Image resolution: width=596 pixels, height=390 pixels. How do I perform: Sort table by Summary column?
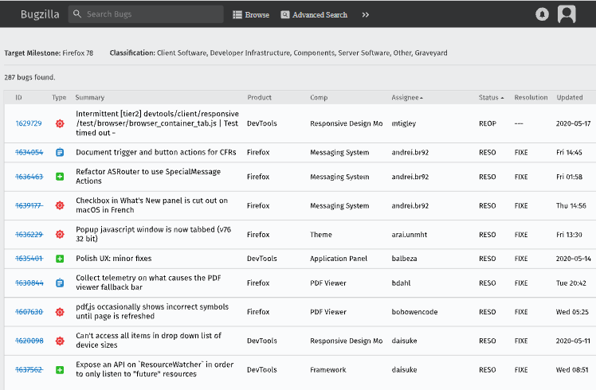click(90, 97)
